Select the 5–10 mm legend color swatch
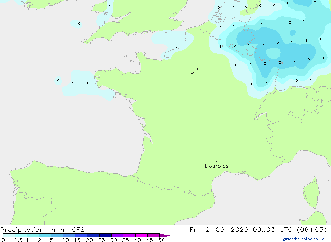Screen dimensions: 331x242 pyautogui.click(x=57, y=235)
